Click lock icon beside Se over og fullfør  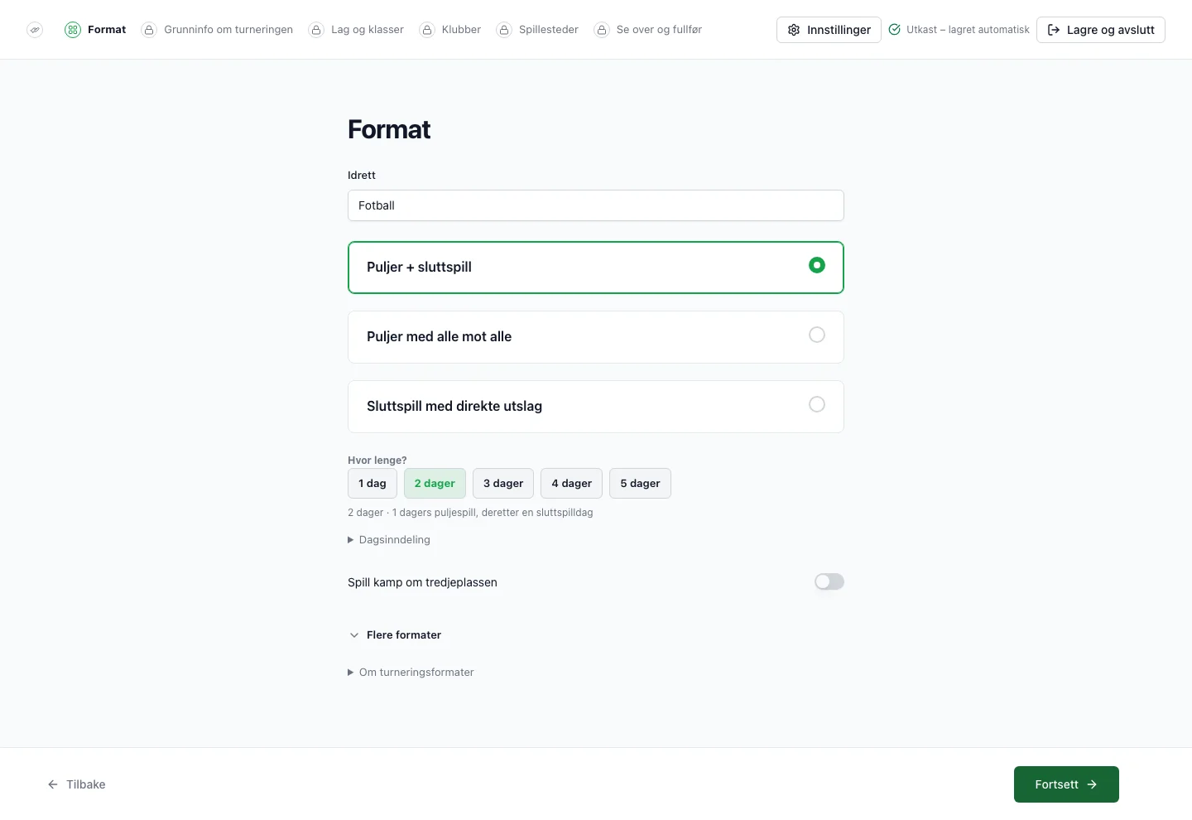tap(602, 30)
